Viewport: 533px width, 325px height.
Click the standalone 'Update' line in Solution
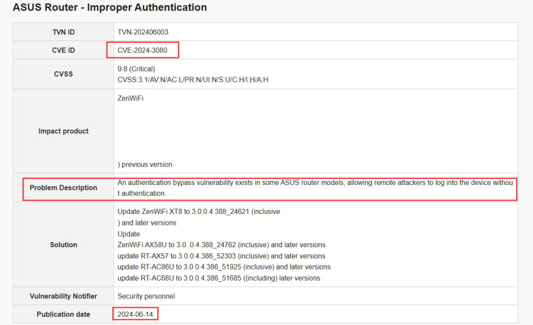pos(128,234)
